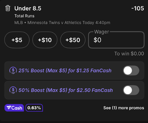The width and height of the screenshot is (148, 123).
Task: Add $10 to the wager
Action: pos(45,40)
